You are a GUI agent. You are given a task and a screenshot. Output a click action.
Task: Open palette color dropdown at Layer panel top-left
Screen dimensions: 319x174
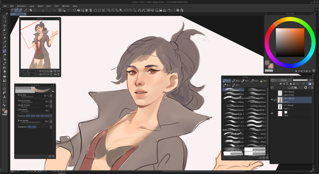coord(273,80)
